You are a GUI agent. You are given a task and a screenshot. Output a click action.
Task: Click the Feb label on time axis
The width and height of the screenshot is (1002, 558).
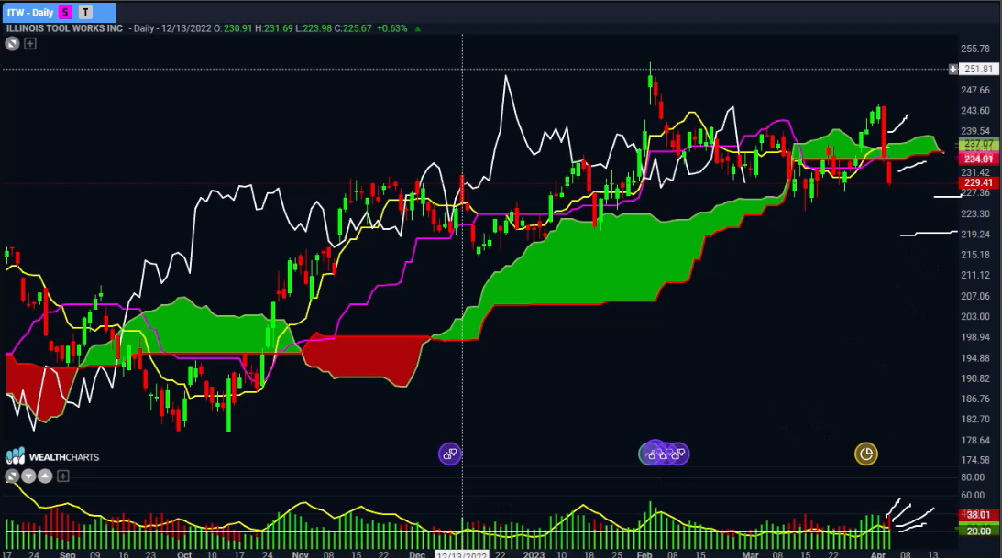644,554
